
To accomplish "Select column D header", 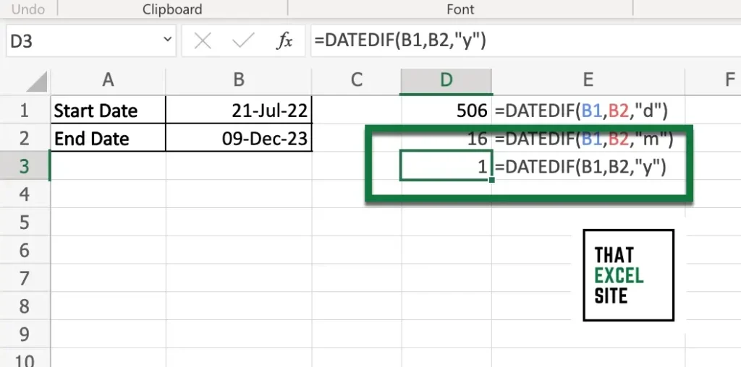I will tap(446, 80).
